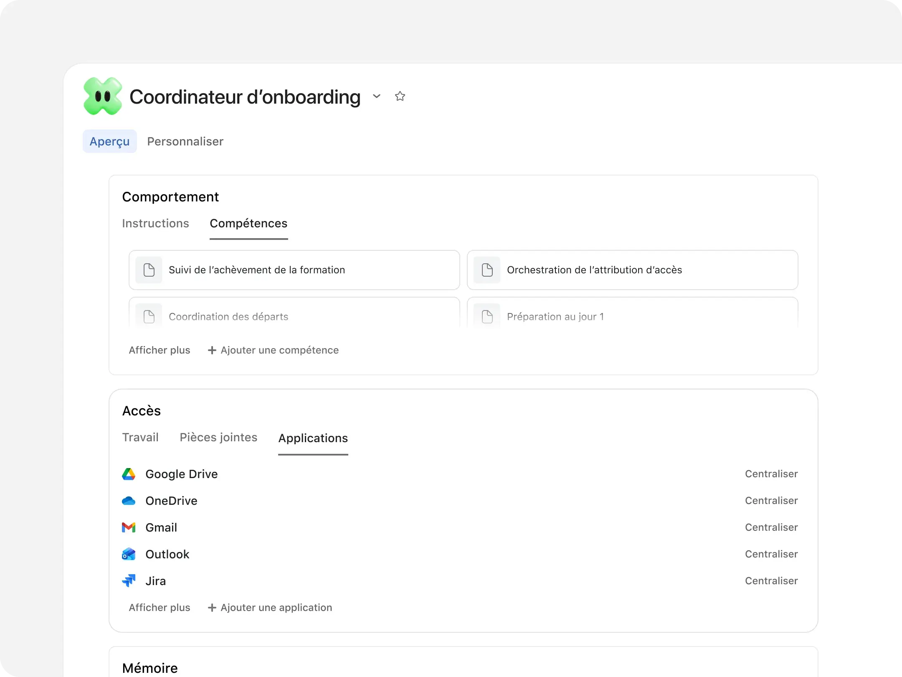Screen dimensions: 902x677
Task: Select the Compétences tab
Action: 248,223
